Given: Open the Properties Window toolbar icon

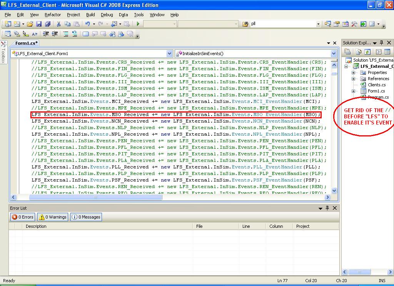Looking at the screenshot, I should point(336,24).
